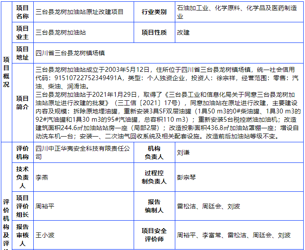Screen dimensions: 305x250
Task: Click technical lead name 李燕
Action: pyautogui.click(x=42, y=178)
